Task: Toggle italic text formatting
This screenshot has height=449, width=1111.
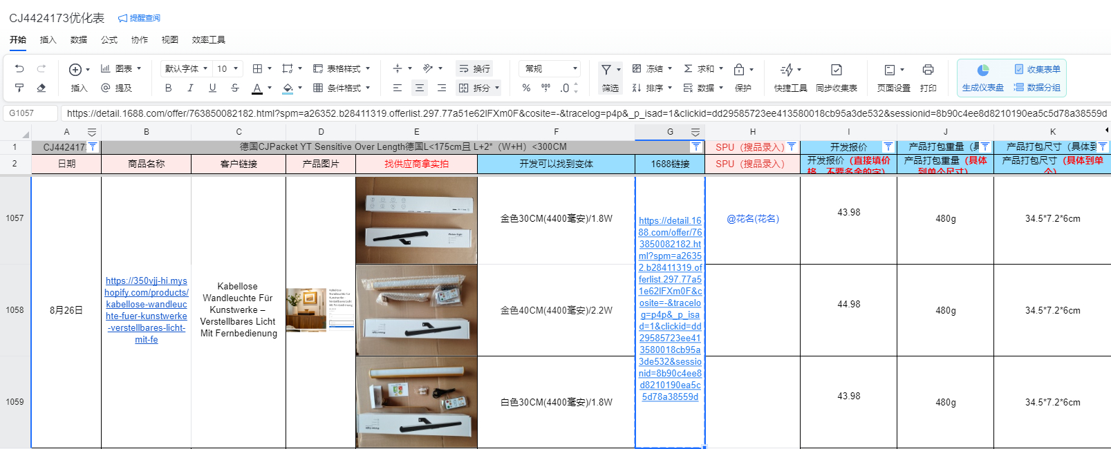Action: [x=190, y=88]
